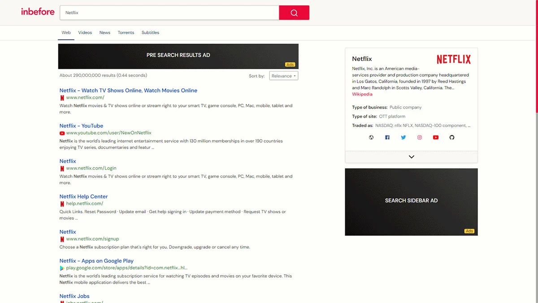
Task: Click the website globe icon in Netflix card
Action: click(x=371, y=137)
